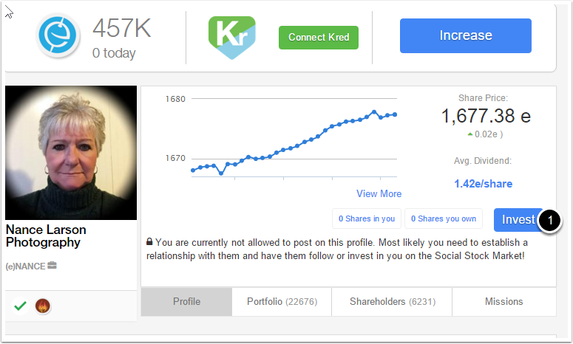The image size is (573, 344).
Task: Go to the Missions tab
Action: click(504, 301)
